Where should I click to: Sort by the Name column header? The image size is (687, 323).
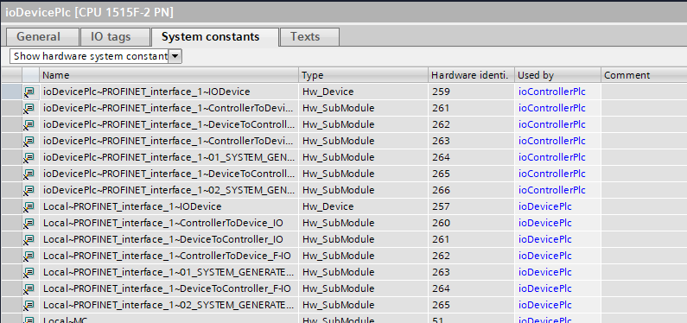(x=169, y=75)
